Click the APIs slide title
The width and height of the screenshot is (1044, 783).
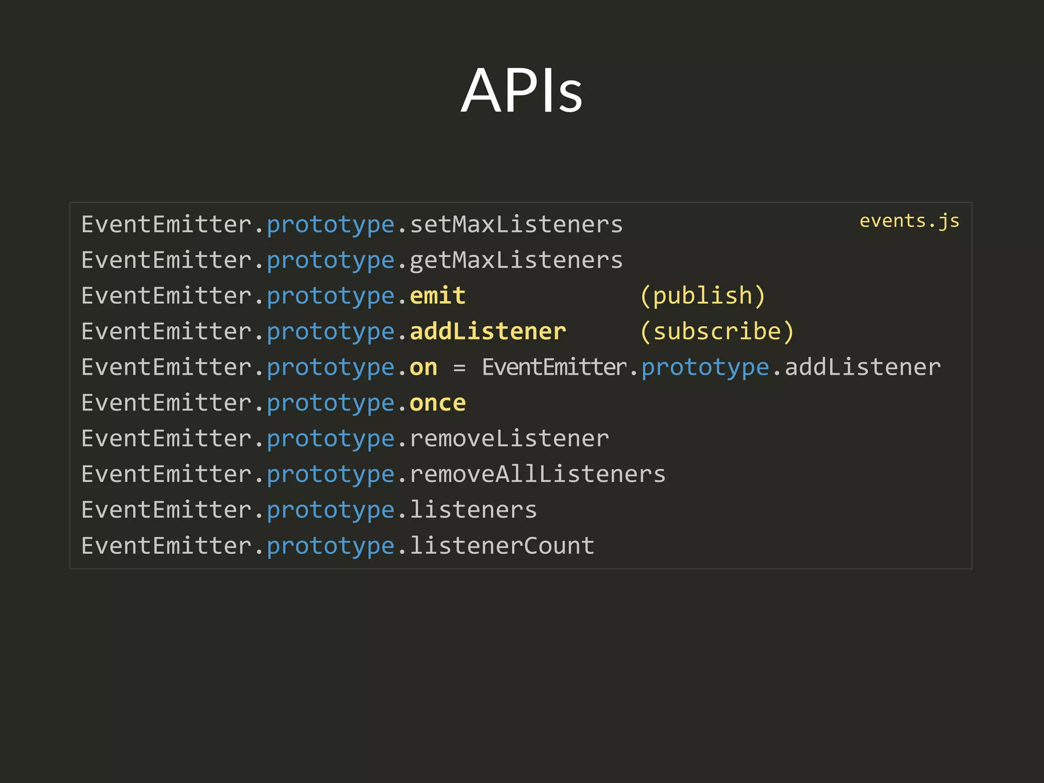coord(521,91)
